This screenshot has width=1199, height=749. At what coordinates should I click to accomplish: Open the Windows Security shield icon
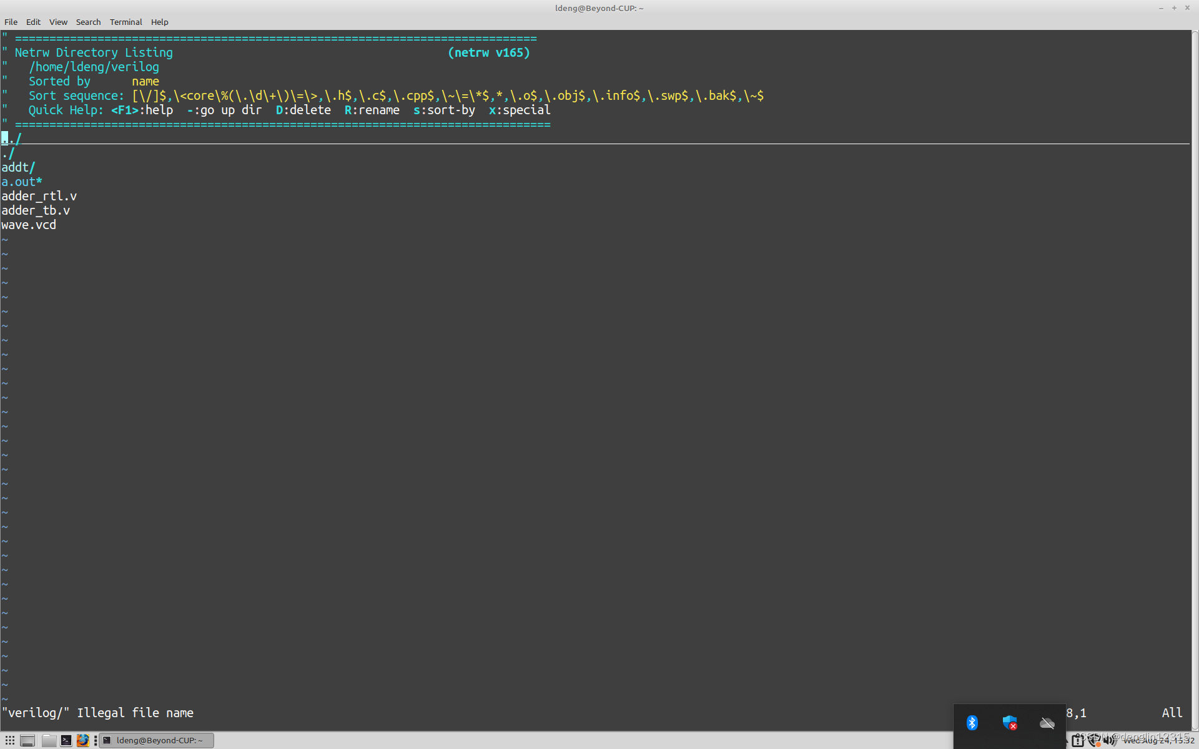(1009, 723)
